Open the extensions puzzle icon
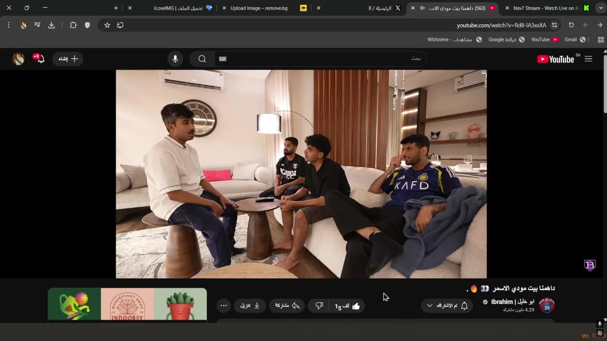The image size is (607, 341). click(x=73, y=25)
